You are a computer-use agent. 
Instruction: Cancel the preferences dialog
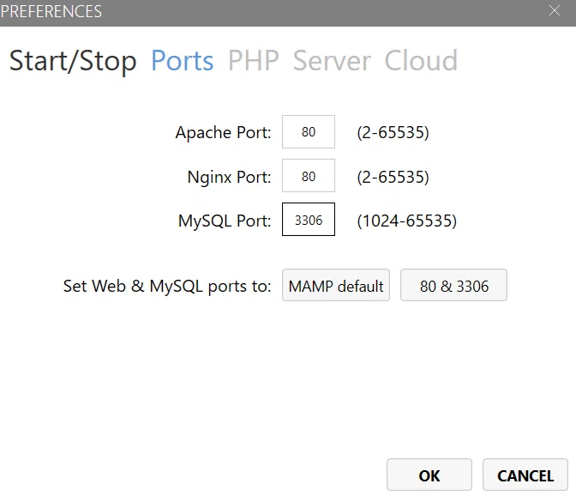point(525,475)
